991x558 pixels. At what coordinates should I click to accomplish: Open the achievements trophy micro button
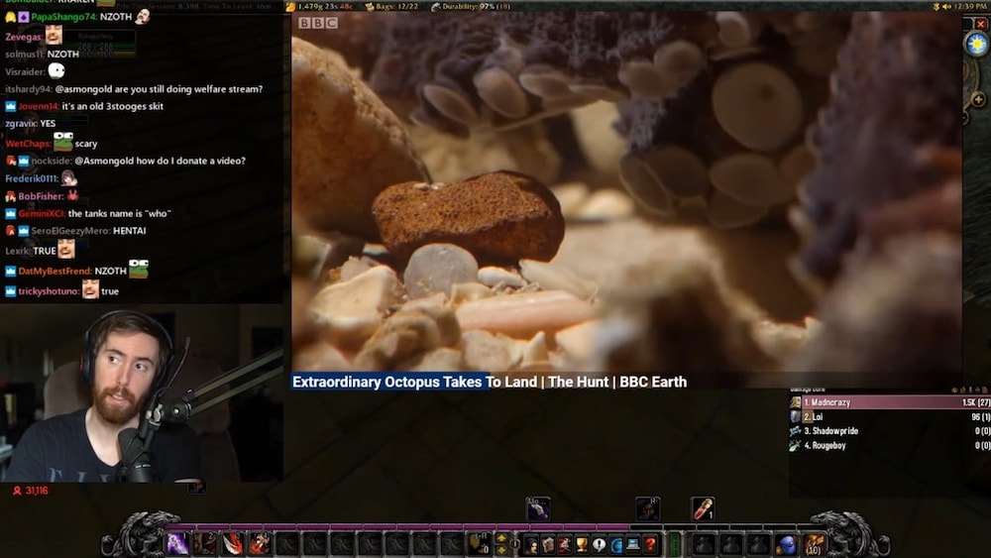pyautogui.click(x=582, y=545)
